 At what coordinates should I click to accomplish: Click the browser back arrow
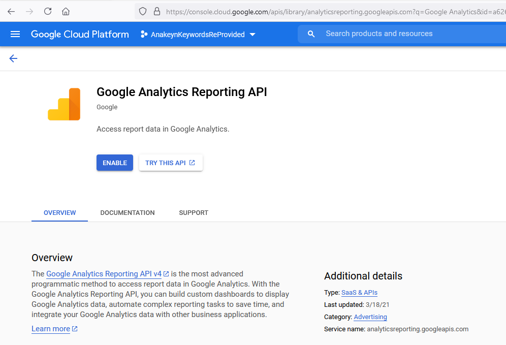pos(11,12)
